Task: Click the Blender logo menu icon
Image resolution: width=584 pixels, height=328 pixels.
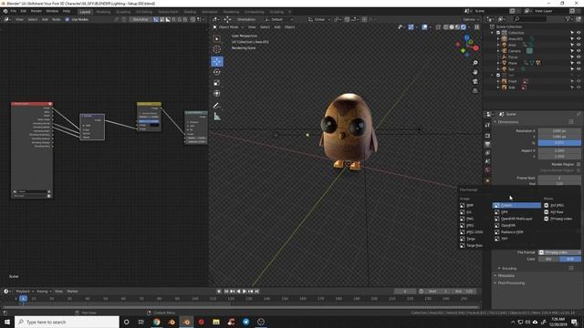Action: coord(5,11)
